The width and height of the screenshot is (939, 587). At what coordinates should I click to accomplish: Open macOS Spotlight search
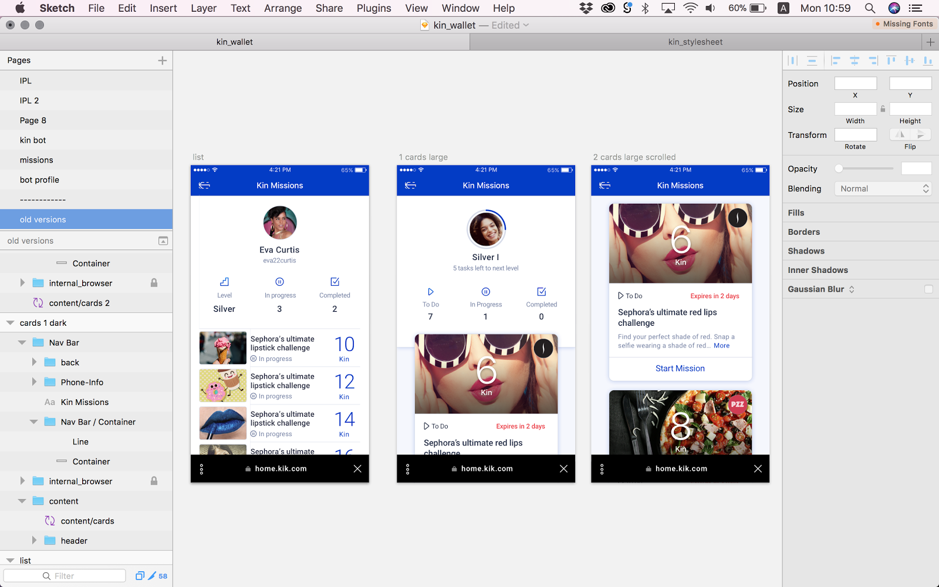pos(870,8)
